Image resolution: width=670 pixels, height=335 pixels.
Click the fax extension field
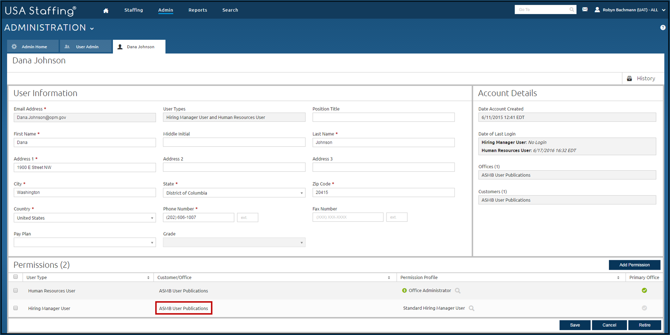pyautogui.click(x=397, y=217)
